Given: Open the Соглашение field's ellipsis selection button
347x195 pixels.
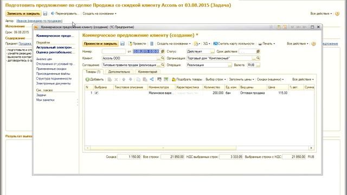Looking at the screenshot, I should tap(158, 65).
